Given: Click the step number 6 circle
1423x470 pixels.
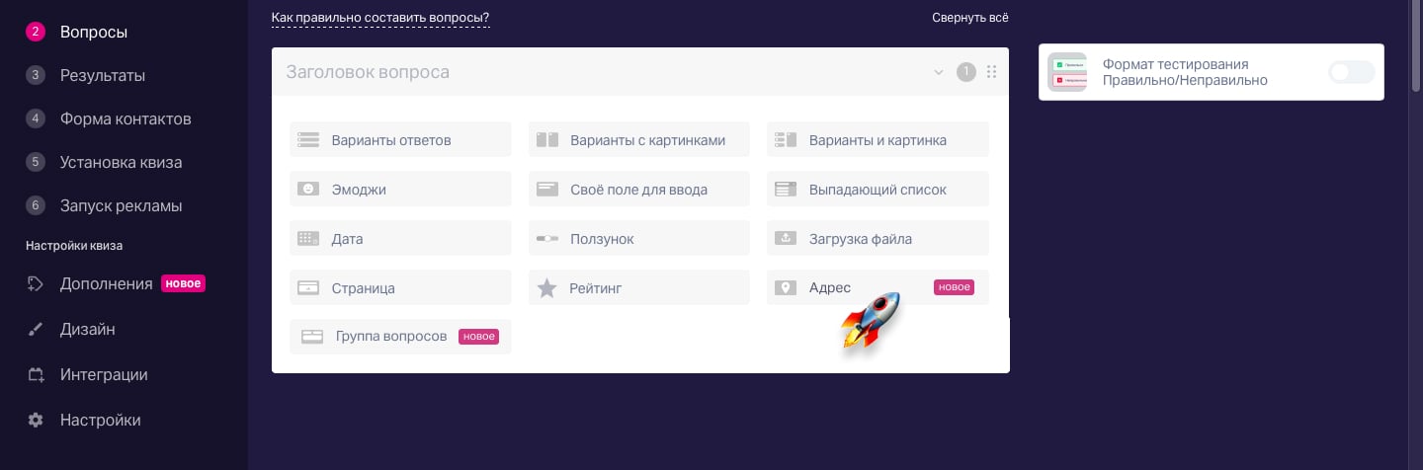Looking at the screenshot, I should 36,205.
